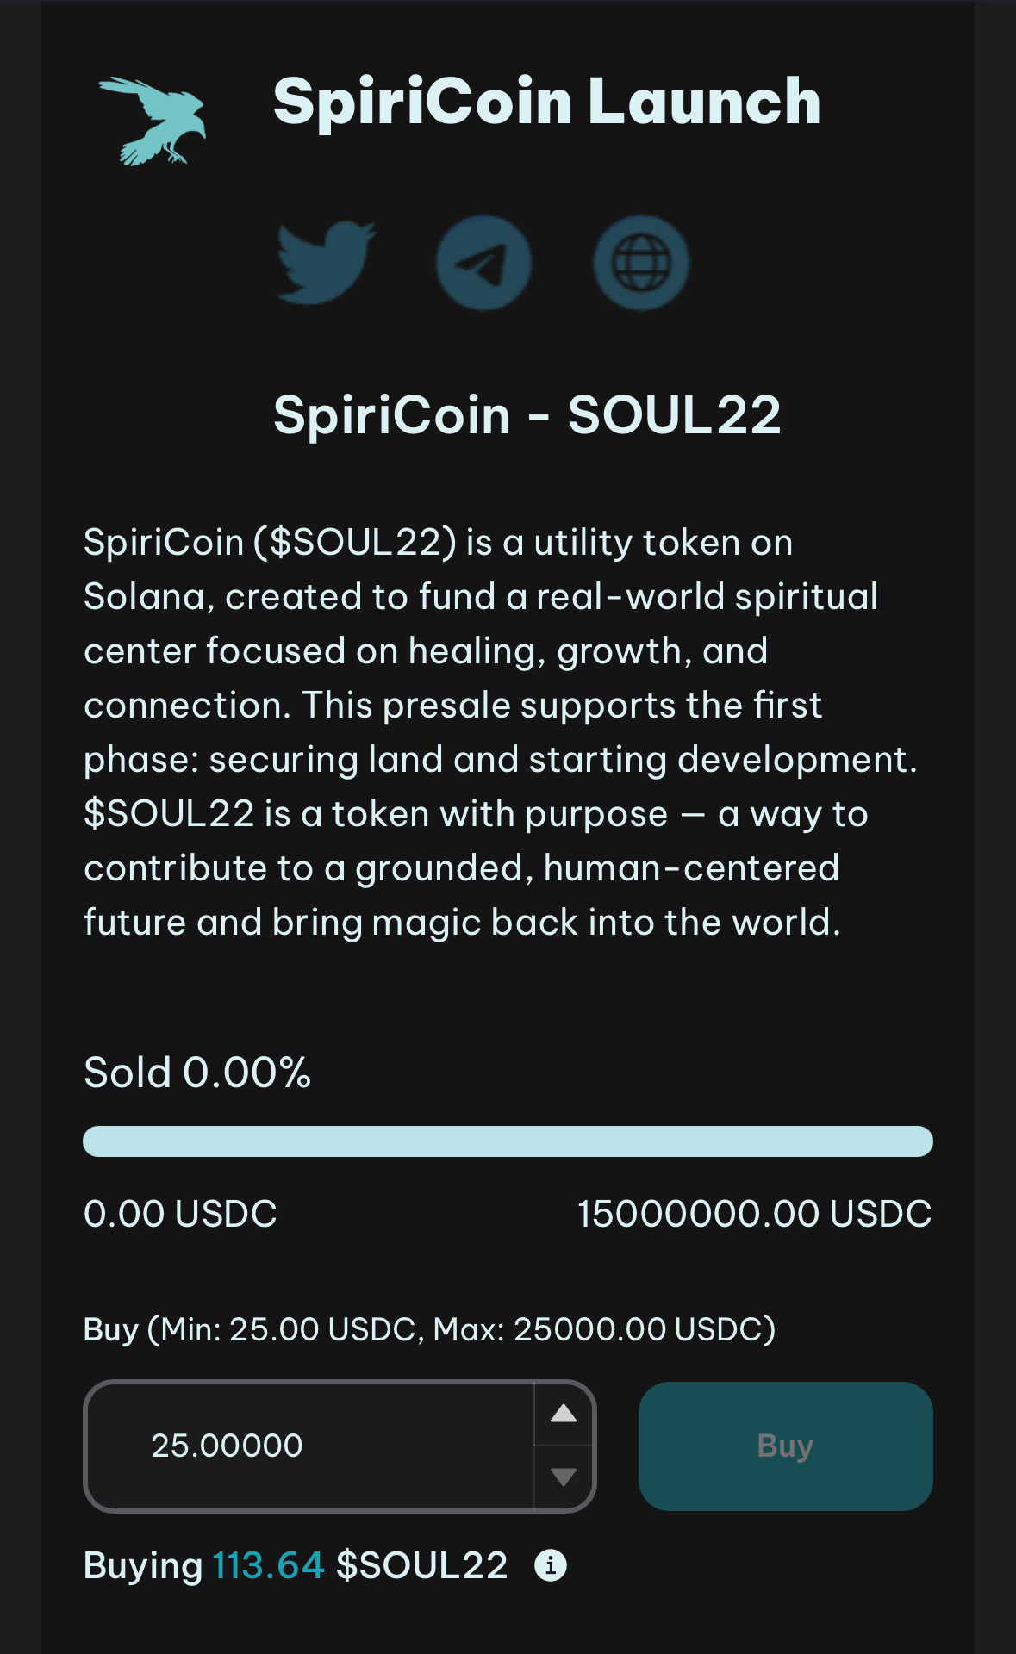
Task: Click the 0.00 USDC raised amount
Action: tap(180, 1214)
